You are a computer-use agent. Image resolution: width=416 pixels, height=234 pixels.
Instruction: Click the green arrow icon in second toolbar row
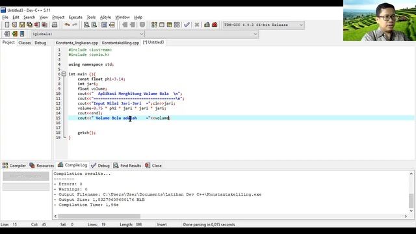tap(14, 34)
